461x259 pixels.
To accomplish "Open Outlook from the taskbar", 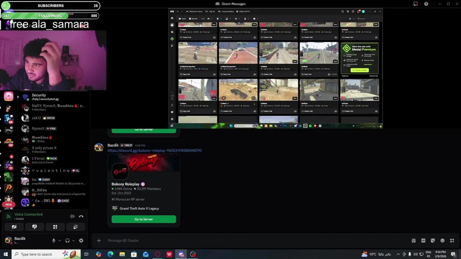I will (146, 254).
